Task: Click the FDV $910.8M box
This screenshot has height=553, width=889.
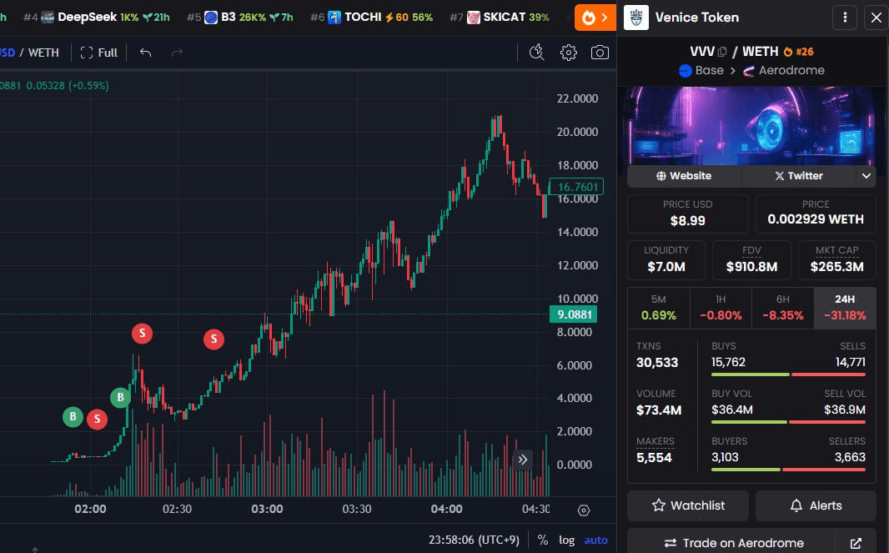Action: click(751, 259)
